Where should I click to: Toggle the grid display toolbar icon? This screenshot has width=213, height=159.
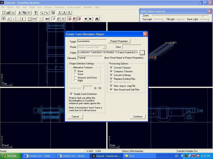point(53,13)
